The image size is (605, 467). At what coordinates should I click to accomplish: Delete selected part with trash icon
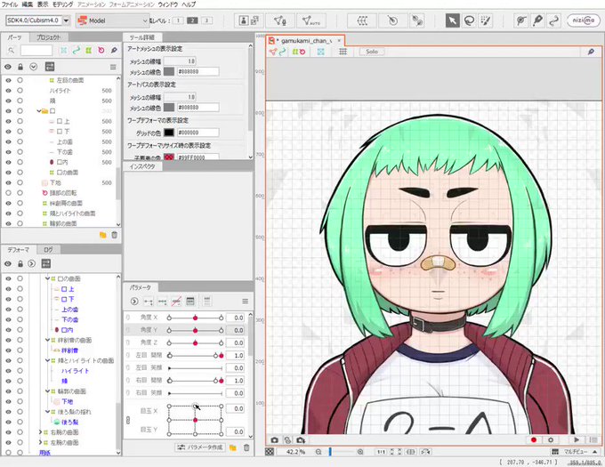coord(115,235)
